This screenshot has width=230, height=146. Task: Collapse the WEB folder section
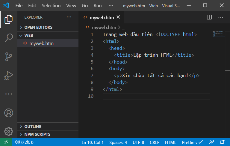click(48, 35)
